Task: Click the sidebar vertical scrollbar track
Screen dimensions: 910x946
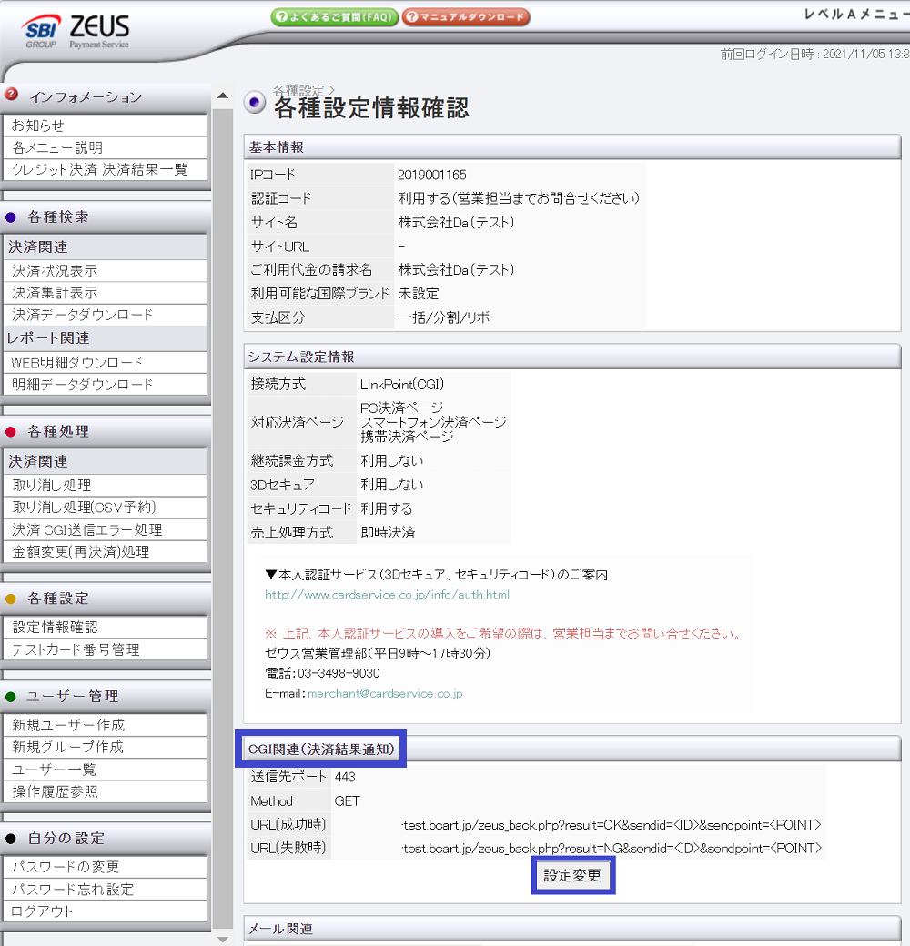Action: coord(223,518)
